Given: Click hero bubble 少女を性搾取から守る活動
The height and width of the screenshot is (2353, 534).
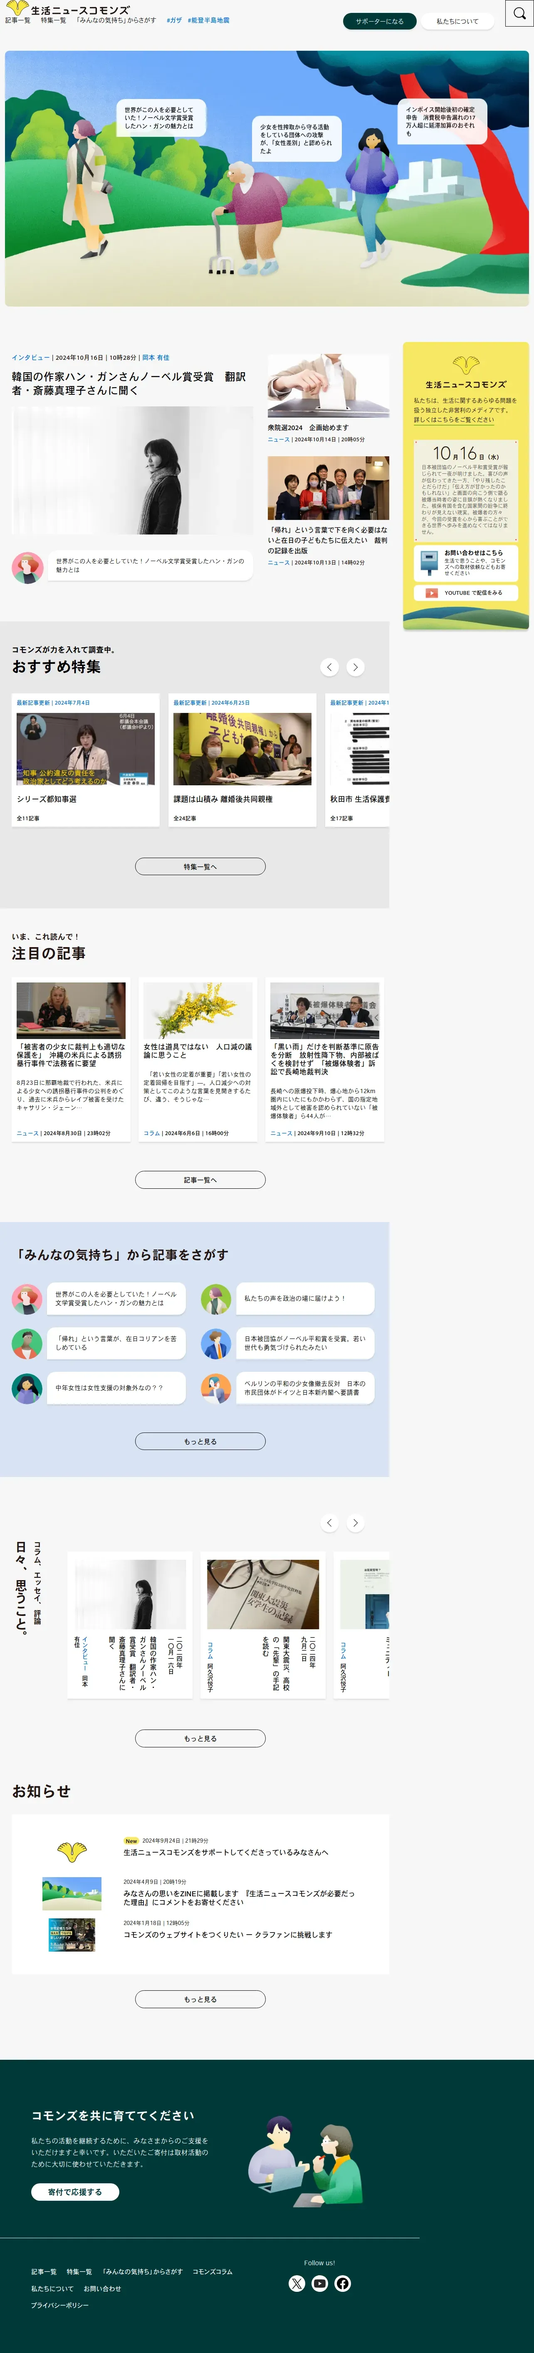Looking at the screenshot, I should coord(297,138).
